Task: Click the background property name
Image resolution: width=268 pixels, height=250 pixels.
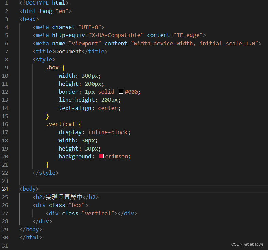Action: pyautogui.click(x=75, y=157)
